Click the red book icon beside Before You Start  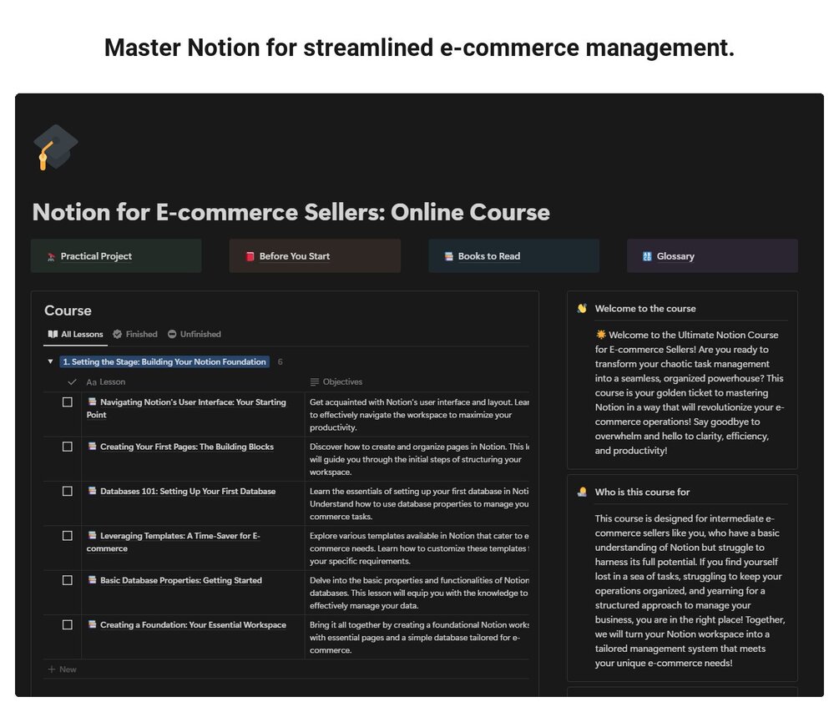click(x=250, y=256)
